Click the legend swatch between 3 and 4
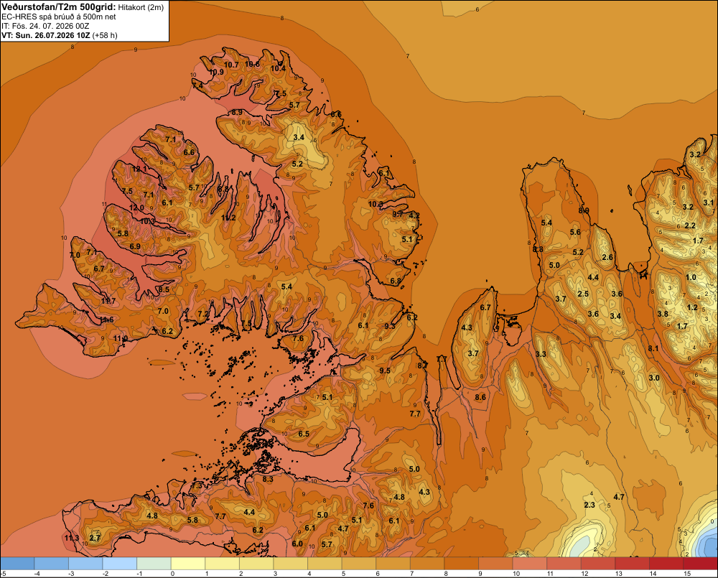The height and width of the screenshot is (578, 718). [290, 563]
